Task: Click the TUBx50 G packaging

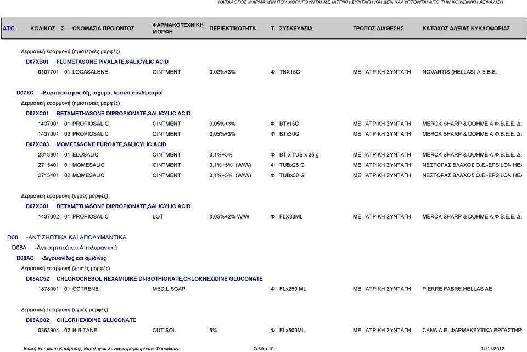Action: click(291, 175)
